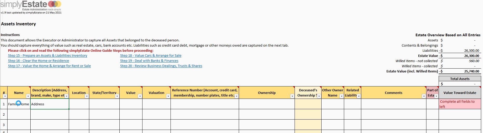This screenshot has width=483, height=133.
Task: Click the version text last updated 21 May 2021
Action: point(31,12)
